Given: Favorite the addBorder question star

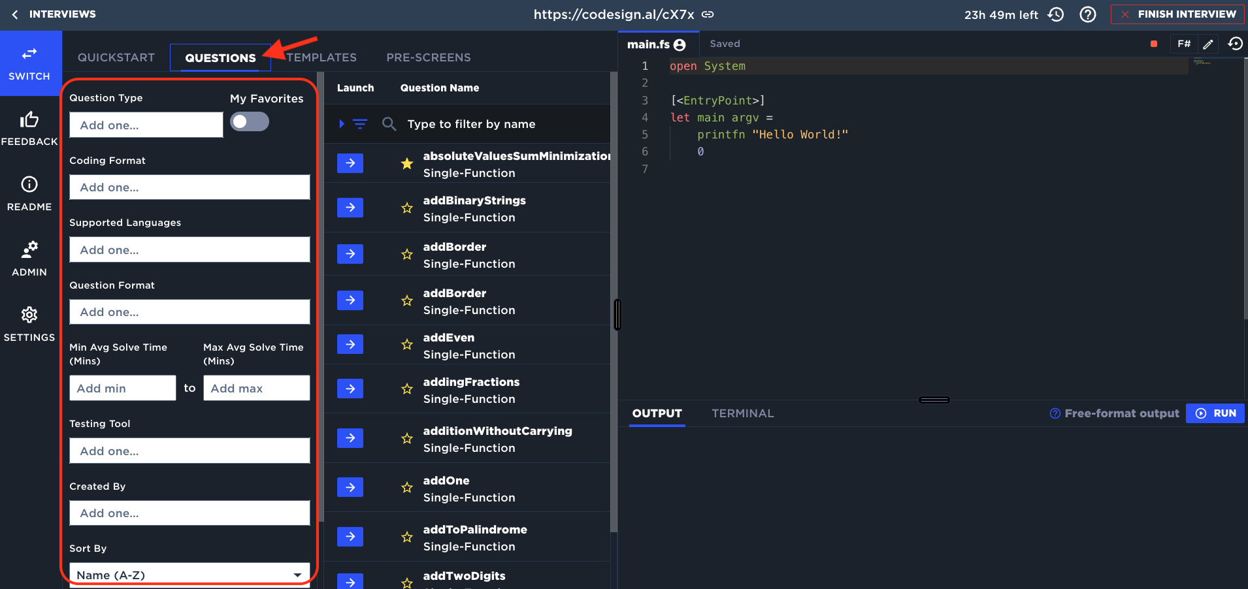Looking at the screenshot, I should tap(407, 254).
